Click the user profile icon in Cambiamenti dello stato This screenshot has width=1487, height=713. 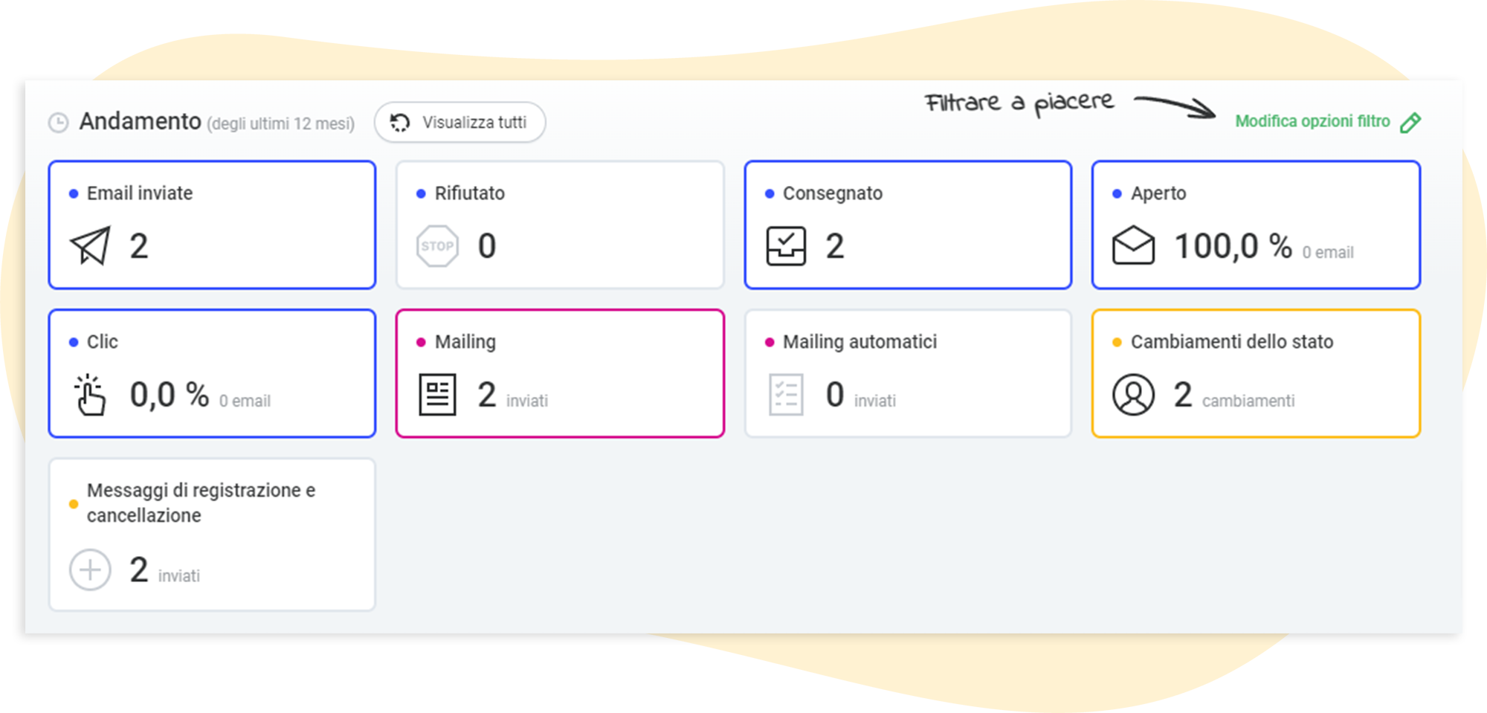1133,395
